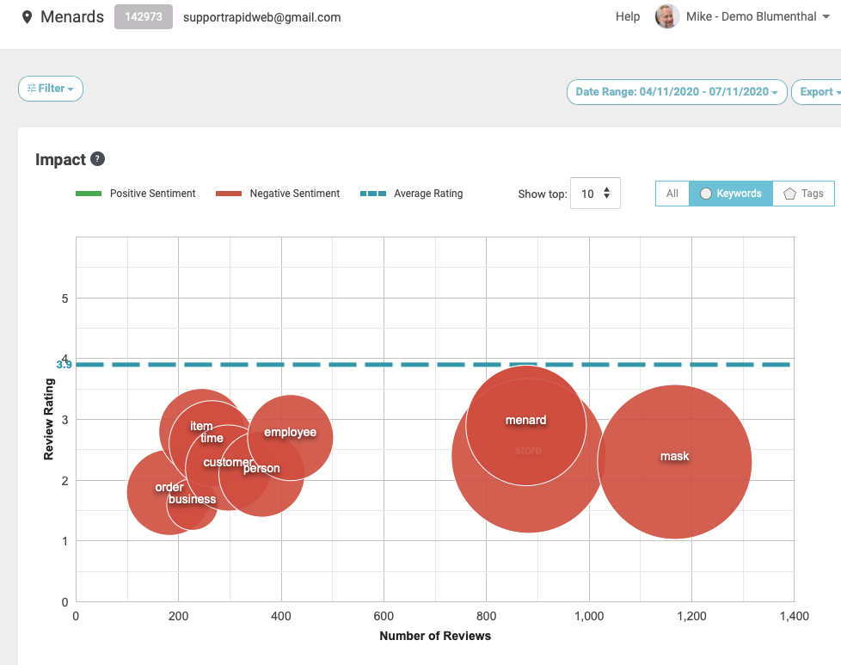This screenshot has width=841, height=665.
Task: Click the circle icon in Keywords tab
Action: pyautogui.click(x=706, y=194)
